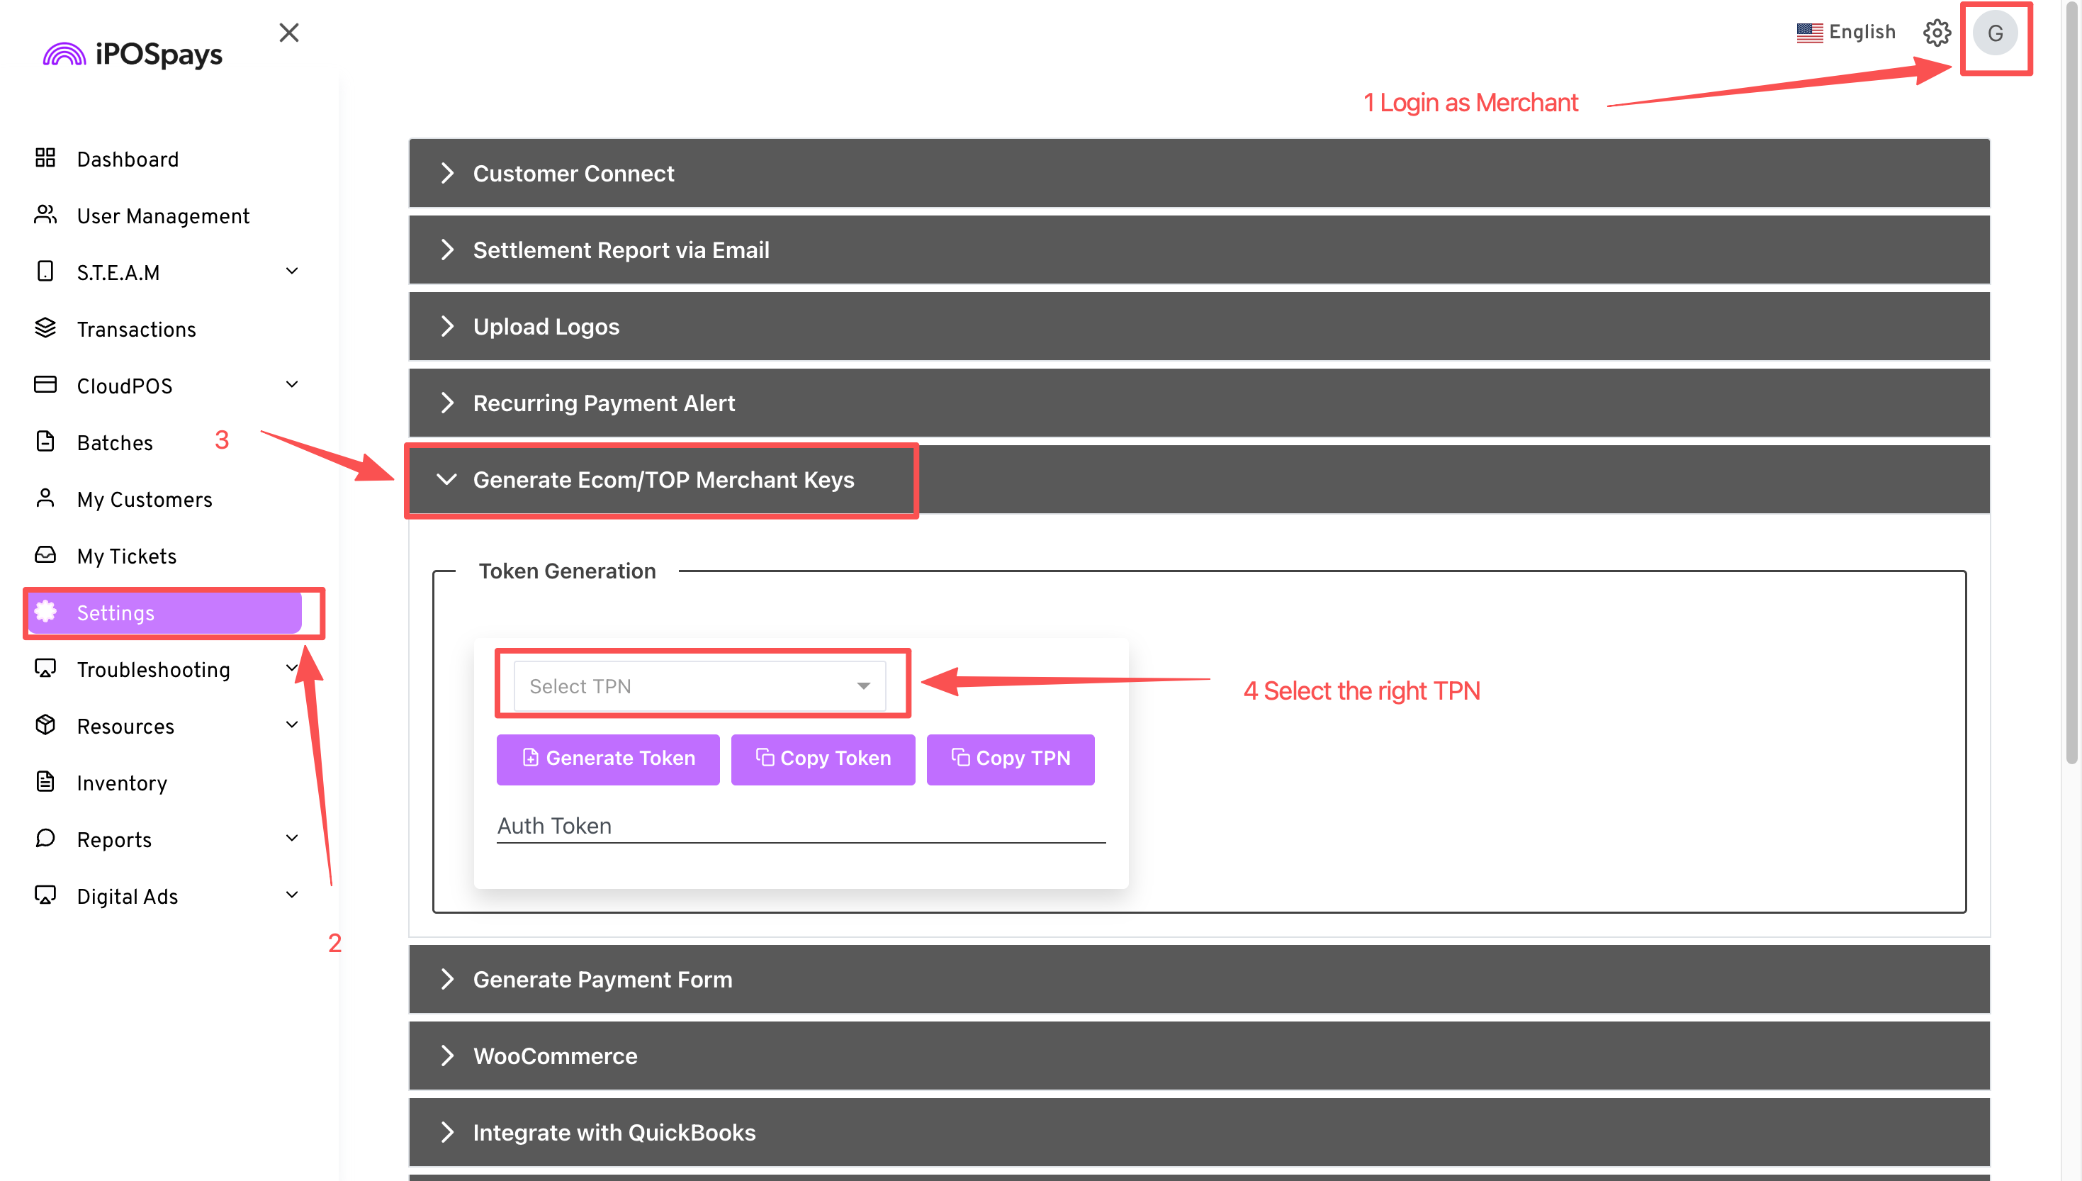
Task: Open Batches via the document icon
Action: (45, 442)
